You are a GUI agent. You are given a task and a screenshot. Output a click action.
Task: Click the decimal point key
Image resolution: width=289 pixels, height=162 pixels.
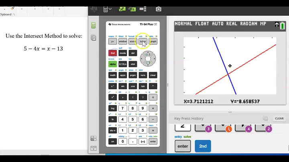(133, 142)
